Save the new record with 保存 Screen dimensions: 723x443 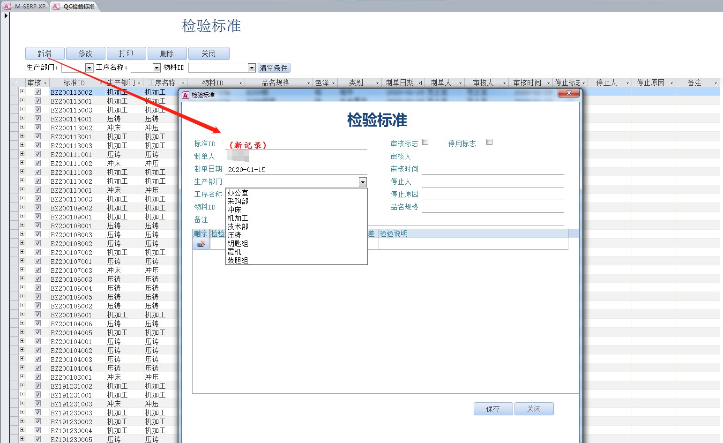pos(493,409)
